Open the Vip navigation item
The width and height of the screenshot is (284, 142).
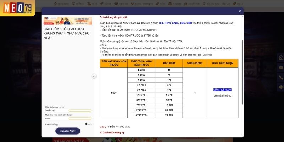pyautogui.click(x=226, y=4)
